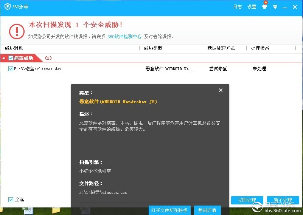Click 打开文件所在路径 button
Viewport: 303px width, 215px height.
(169, 210)
